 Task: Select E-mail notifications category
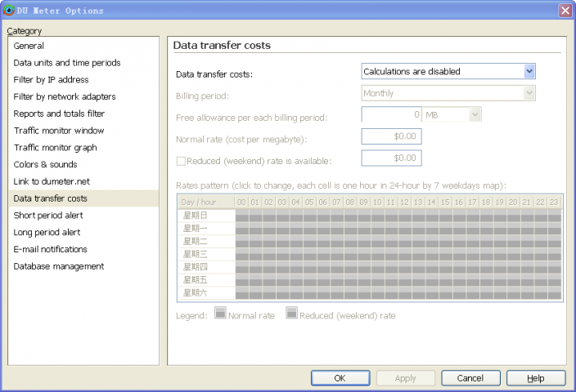50,249
